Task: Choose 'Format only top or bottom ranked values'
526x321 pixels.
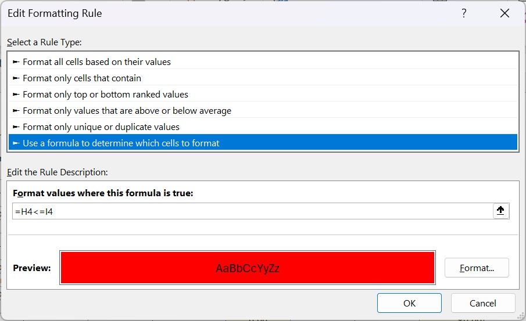Action: (x=105, y=94)
